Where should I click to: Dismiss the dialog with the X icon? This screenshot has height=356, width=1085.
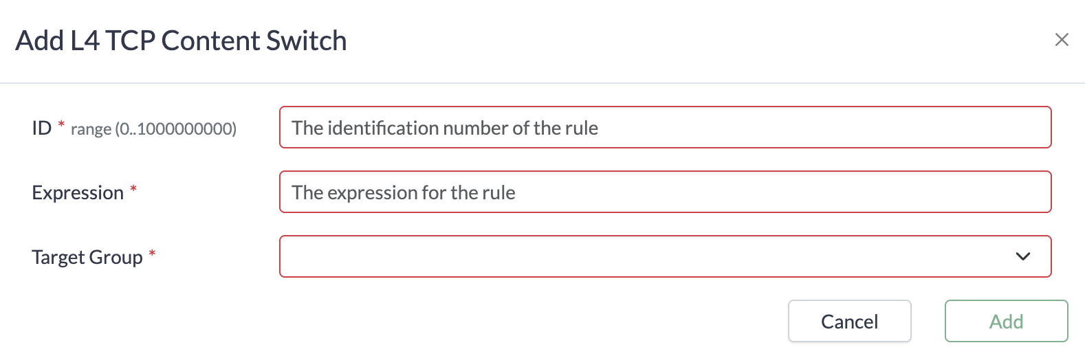coord(1061,40)
